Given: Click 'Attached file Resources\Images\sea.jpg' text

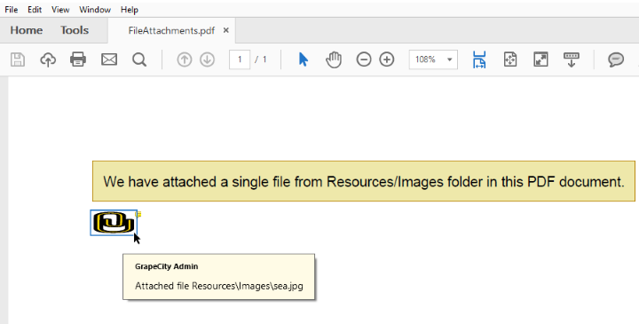Looking at the screenshot, I should pyautogui.click(x=219, y=286).
